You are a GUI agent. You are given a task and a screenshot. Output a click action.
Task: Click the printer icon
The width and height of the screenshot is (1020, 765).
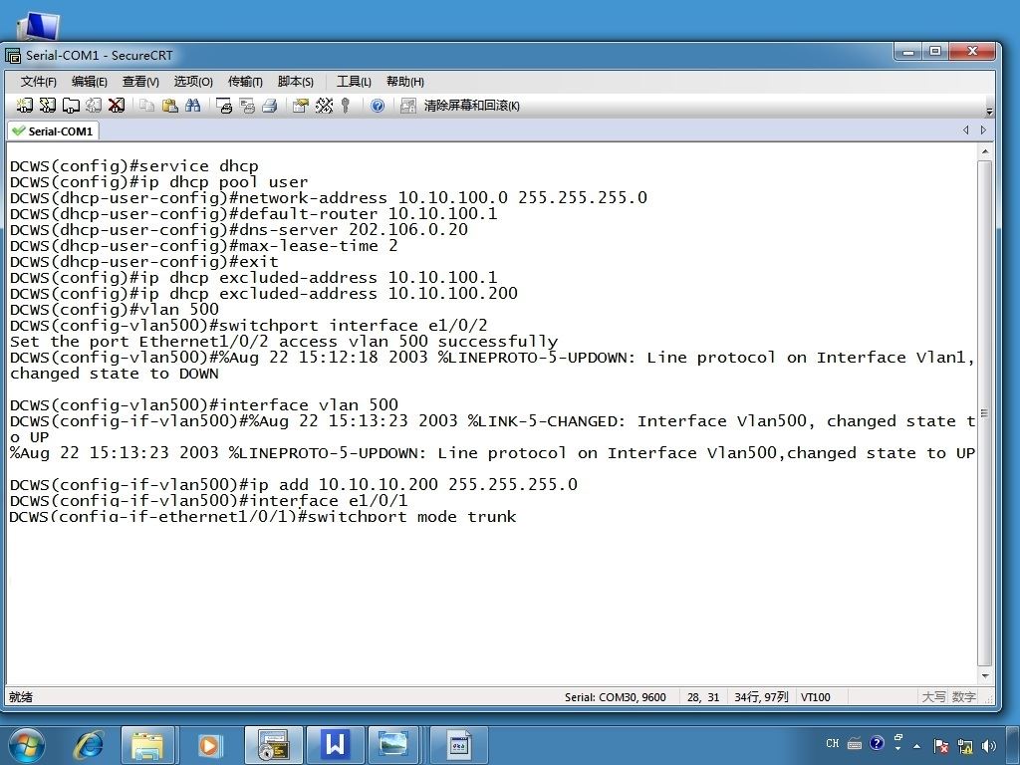point(269,106)
